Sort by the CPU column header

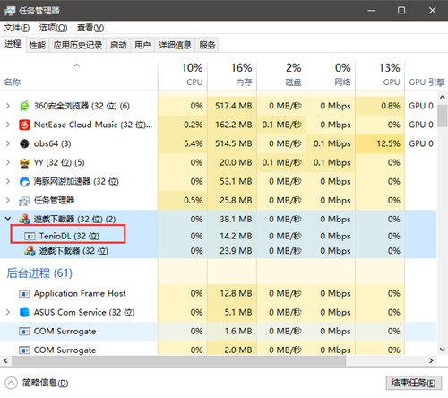[x=183, y=75]
